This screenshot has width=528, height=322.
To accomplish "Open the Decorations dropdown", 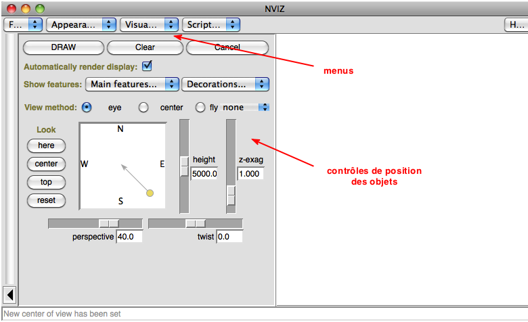I will 225,85.
